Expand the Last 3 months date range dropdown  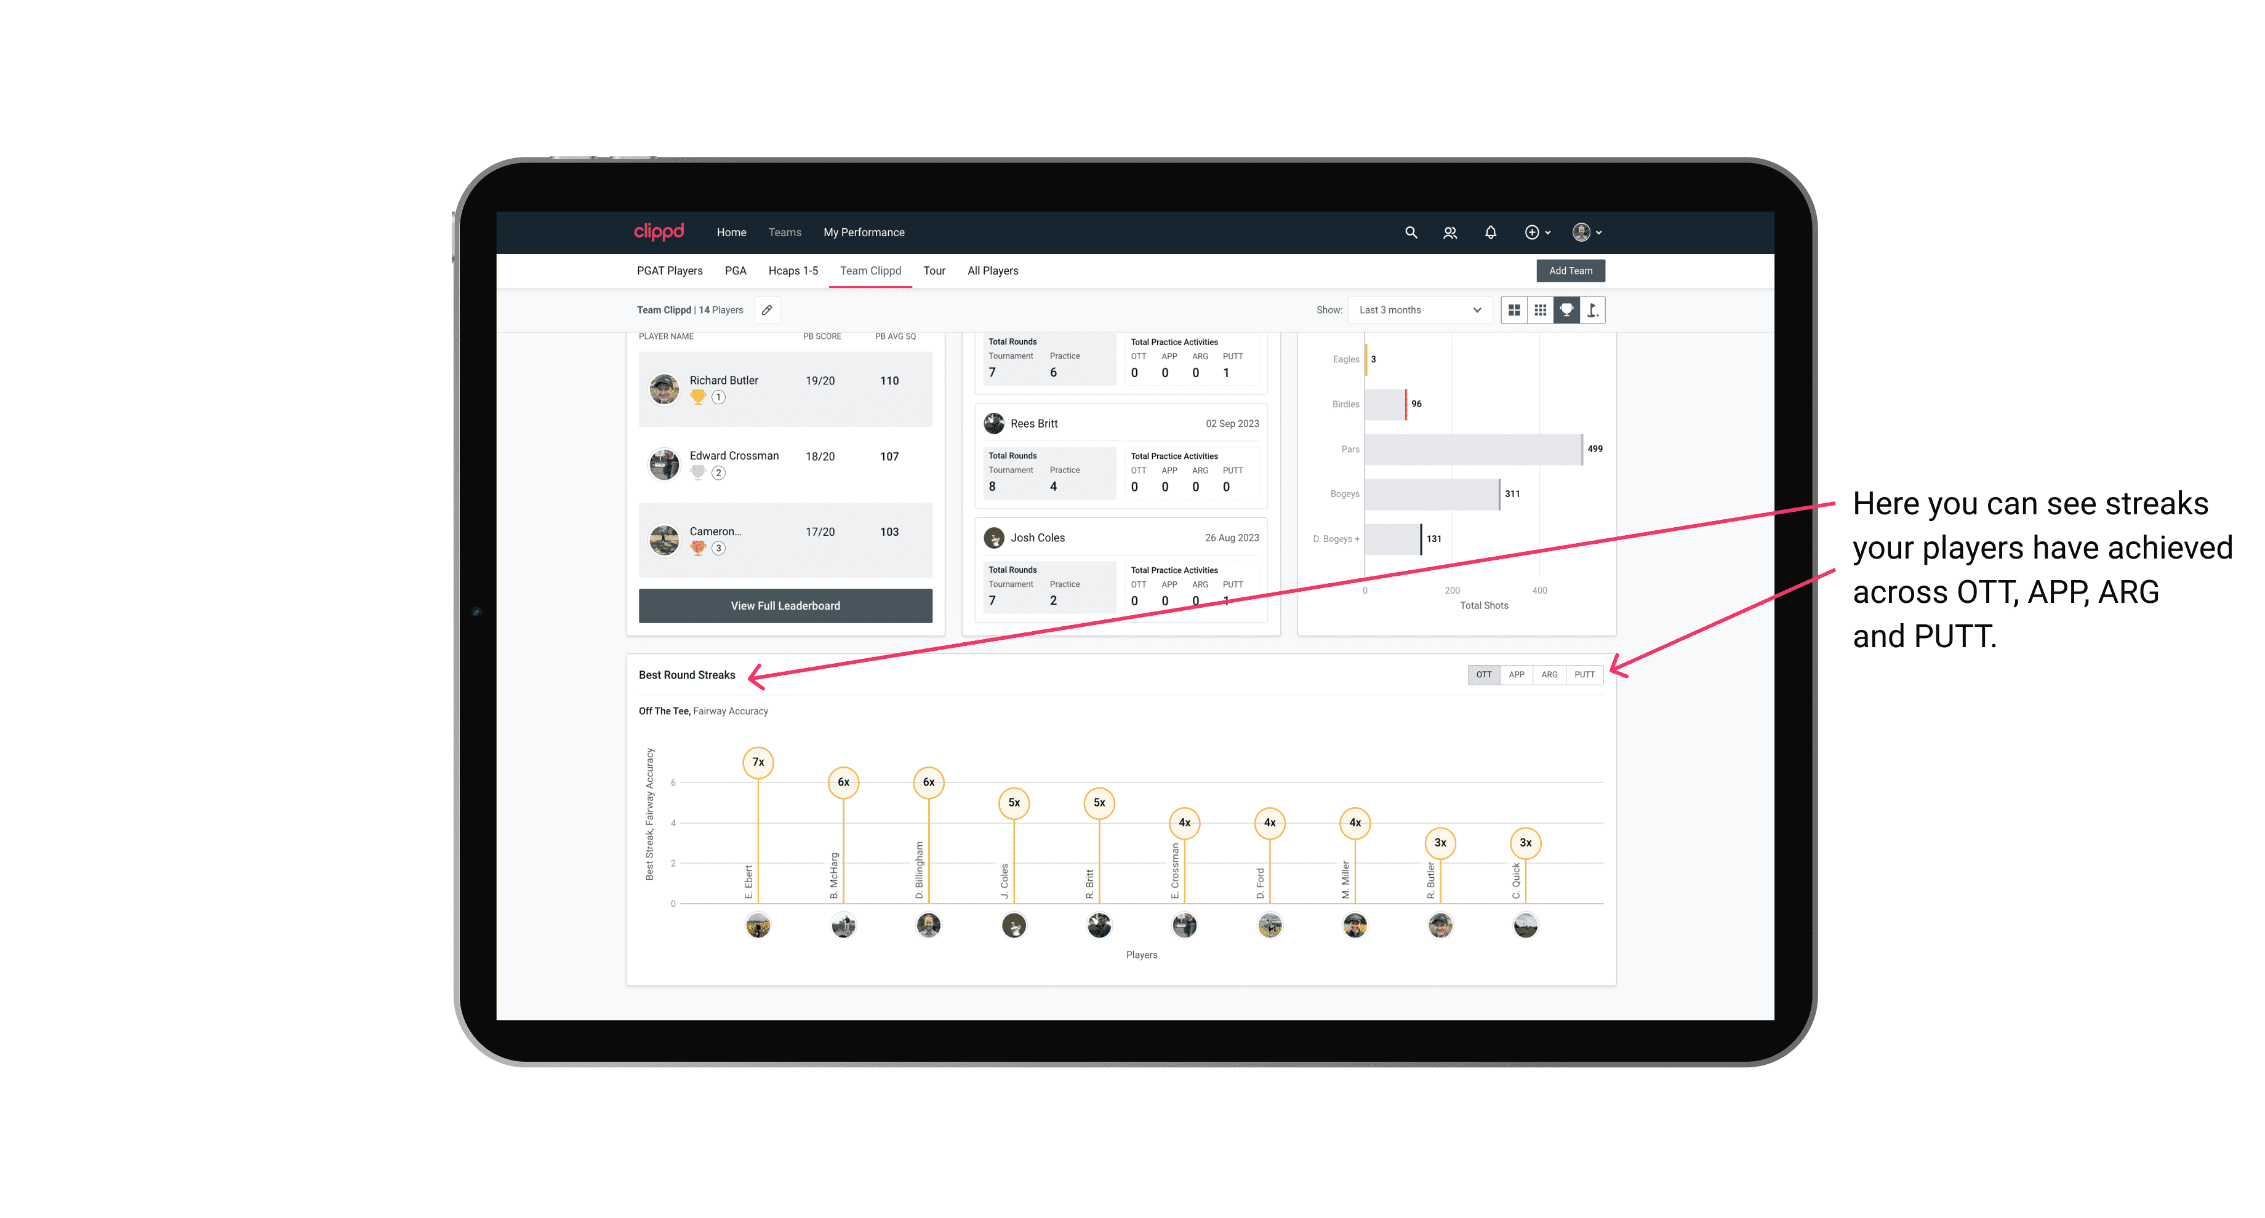(x=1417, y=311)
